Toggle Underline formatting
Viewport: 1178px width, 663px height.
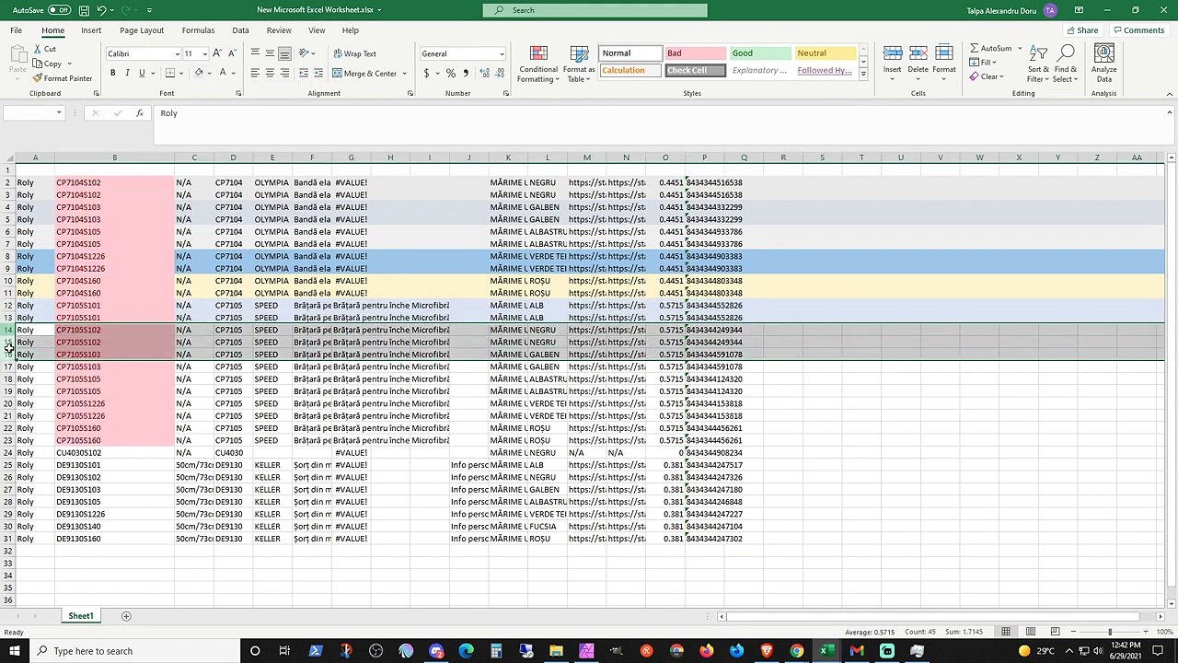pos(141,73)
